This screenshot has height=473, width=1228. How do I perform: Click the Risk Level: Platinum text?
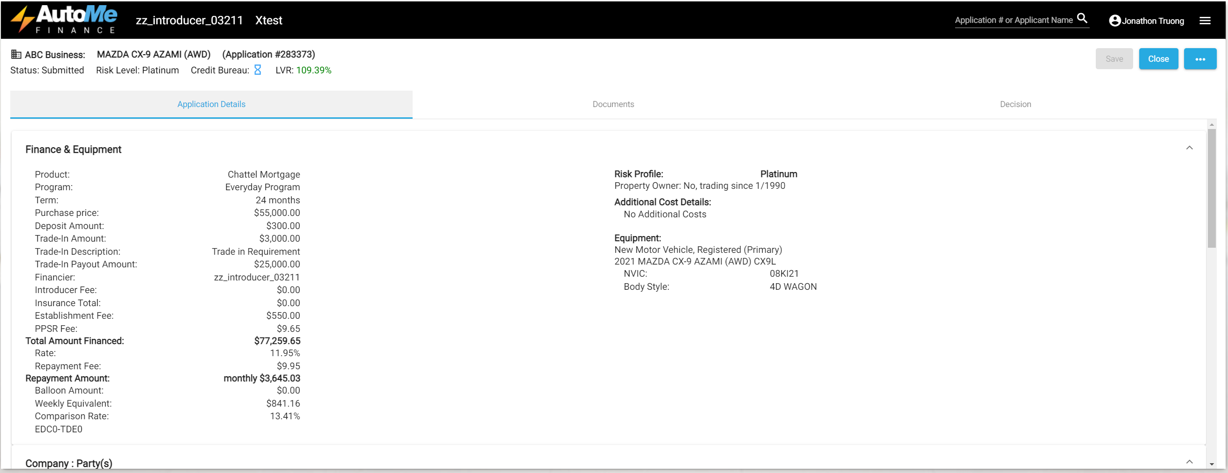137,70
